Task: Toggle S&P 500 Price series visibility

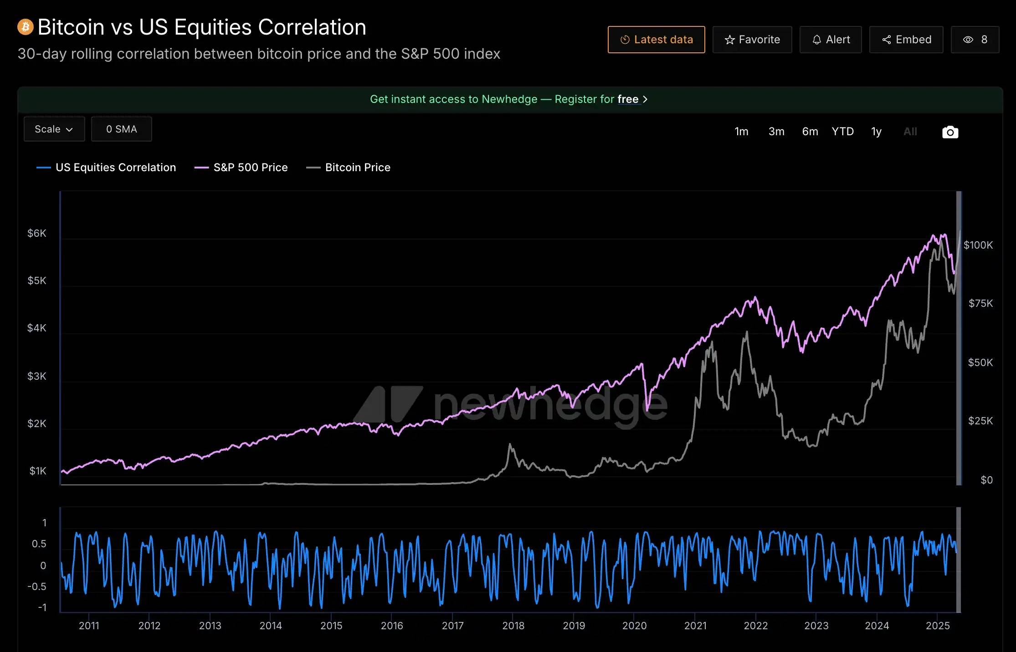Action: [250, 168]
